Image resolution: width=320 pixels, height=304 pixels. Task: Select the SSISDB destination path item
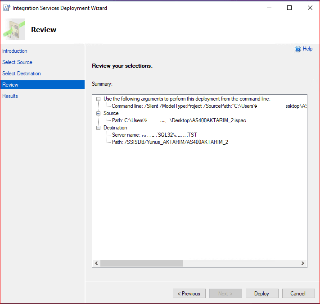coord(170,142)
